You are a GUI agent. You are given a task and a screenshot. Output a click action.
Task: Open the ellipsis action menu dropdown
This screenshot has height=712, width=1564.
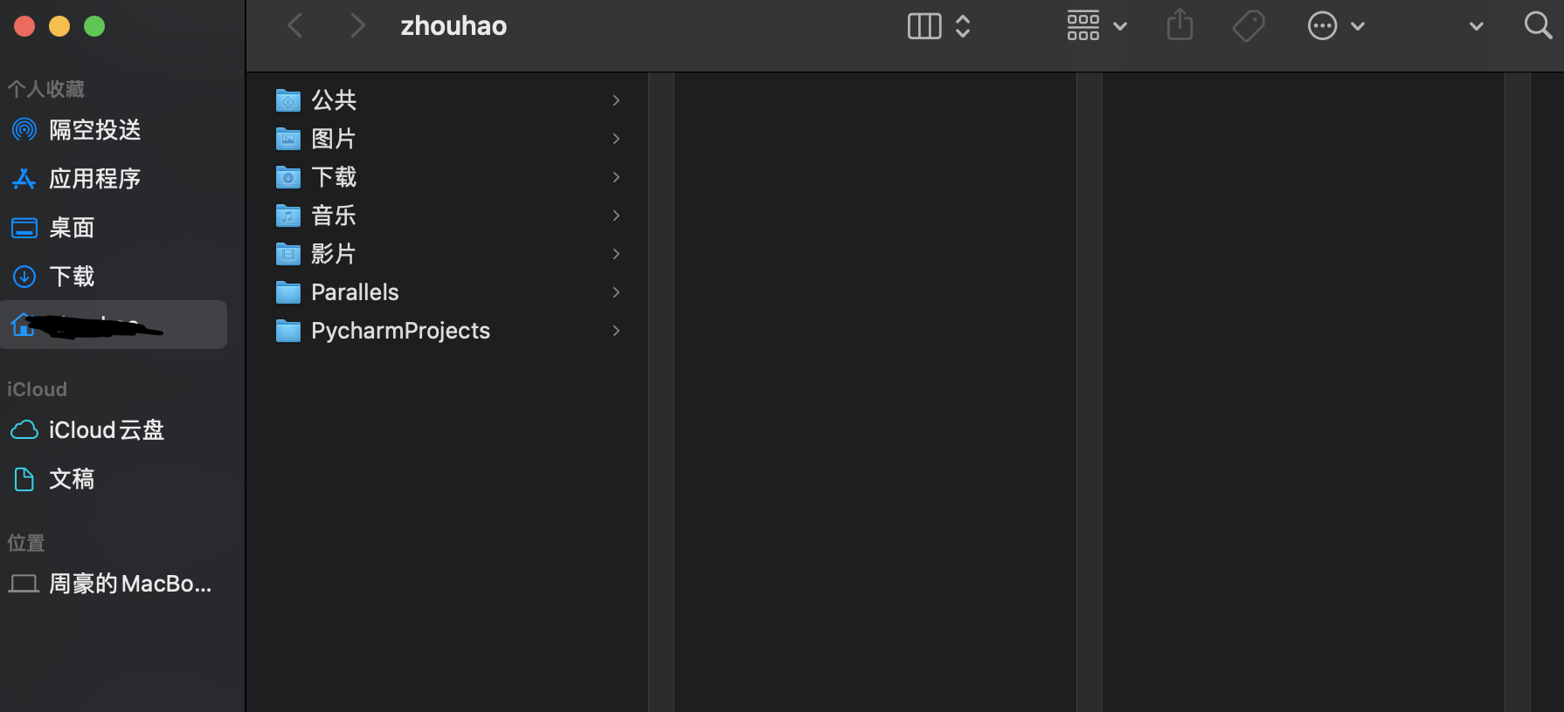click(x=1335, y=26)
